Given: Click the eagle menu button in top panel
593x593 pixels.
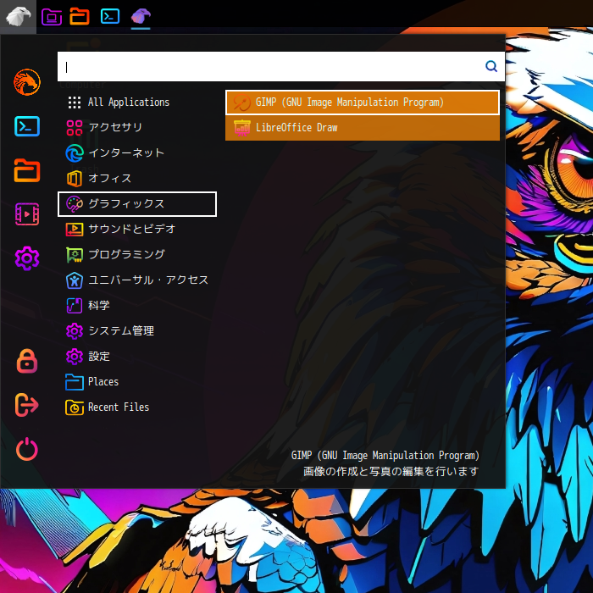Looking at the screenshot, I should click(x=18, y=16).
